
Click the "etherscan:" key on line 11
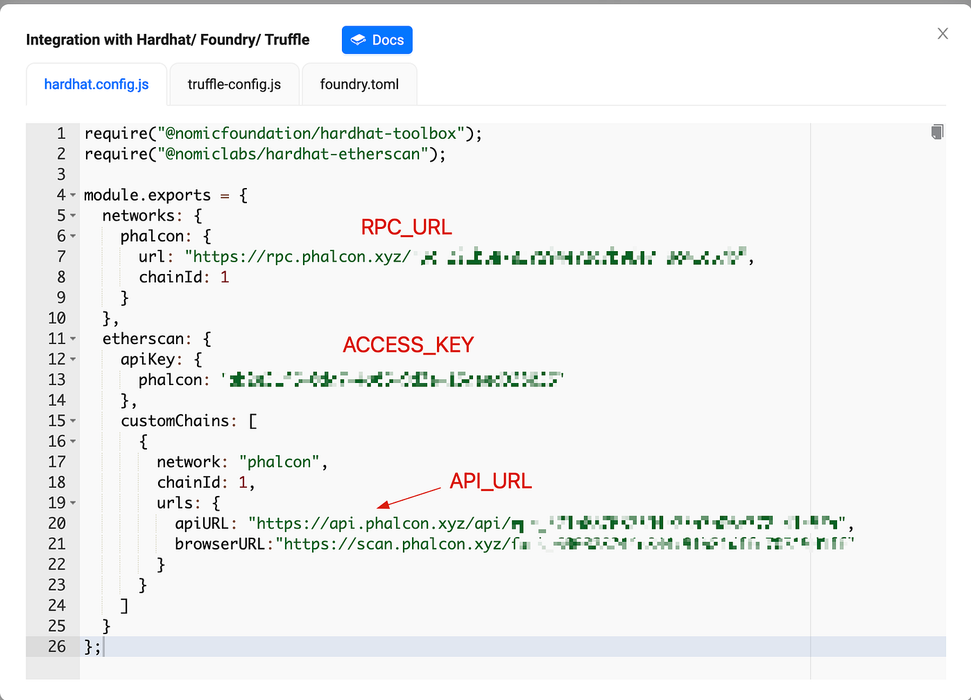click(x=148, y=339)
